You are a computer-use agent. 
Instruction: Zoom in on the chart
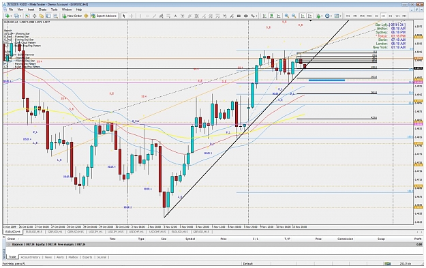(x=287, y=16)
